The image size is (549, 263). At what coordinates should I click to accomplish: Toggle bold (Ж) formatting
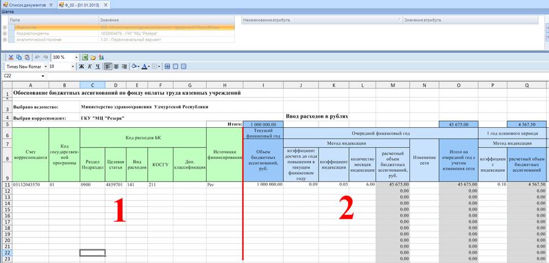coord(81,67)
